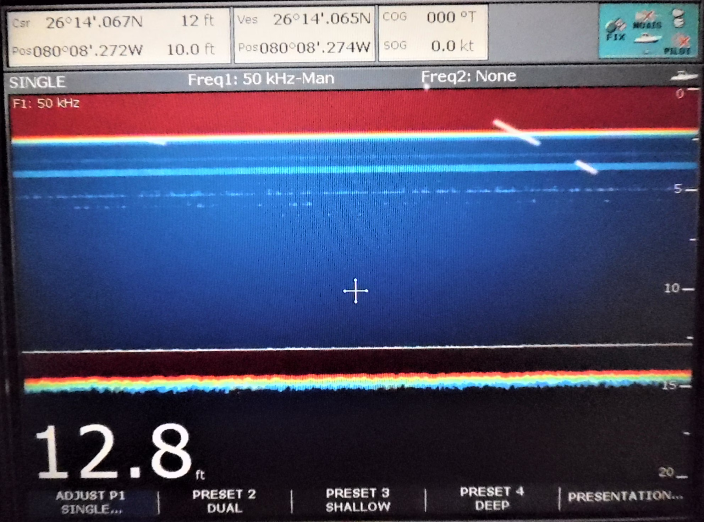This screenshot has height=522, width=704.
Task: Click boat icon at right of sonar header
Action: 684,76
